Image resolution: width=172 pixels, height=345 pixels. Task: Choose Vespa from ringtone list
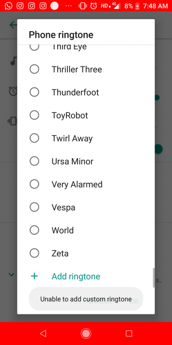(x=86, y=207)
